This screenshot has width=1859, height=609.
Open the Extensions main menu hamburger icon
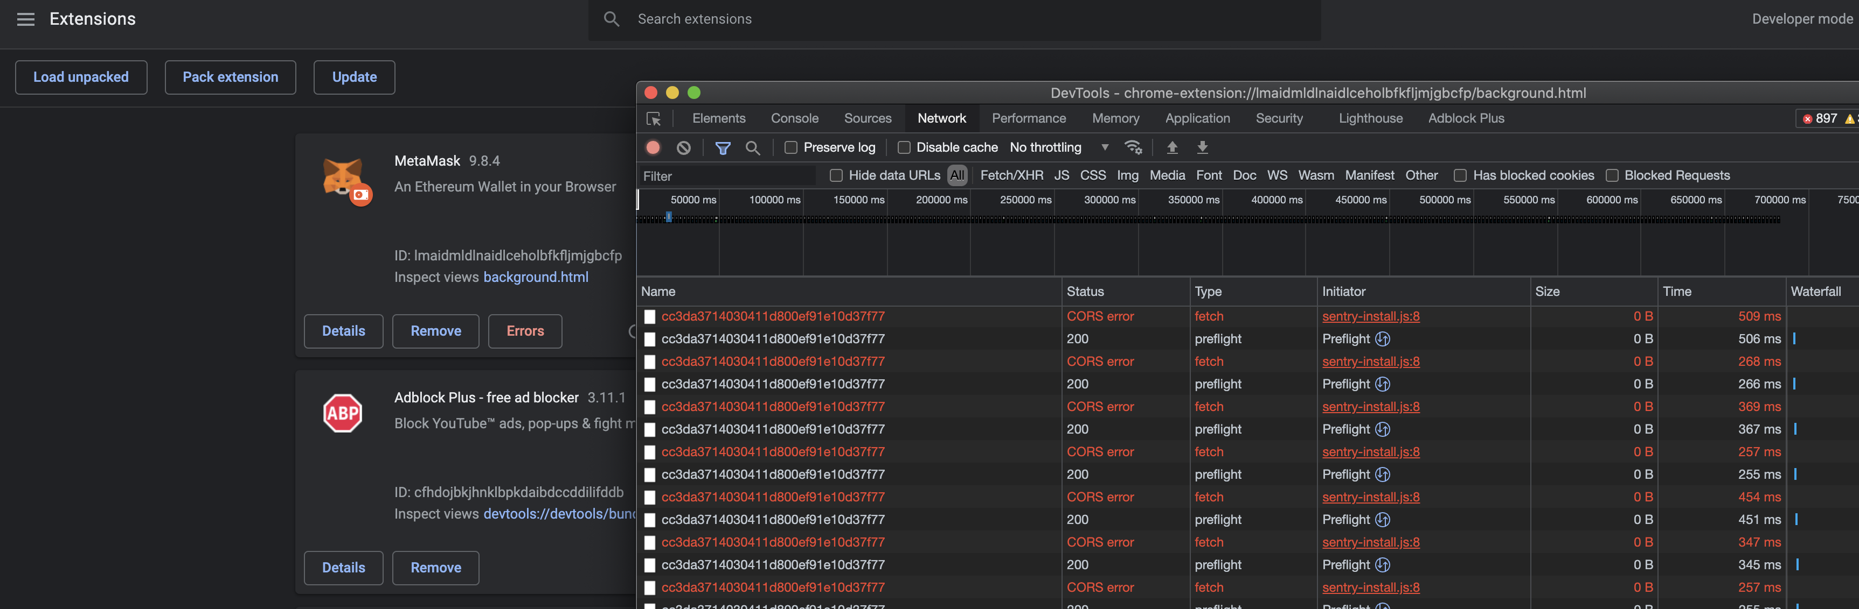[x=26, y=19]
